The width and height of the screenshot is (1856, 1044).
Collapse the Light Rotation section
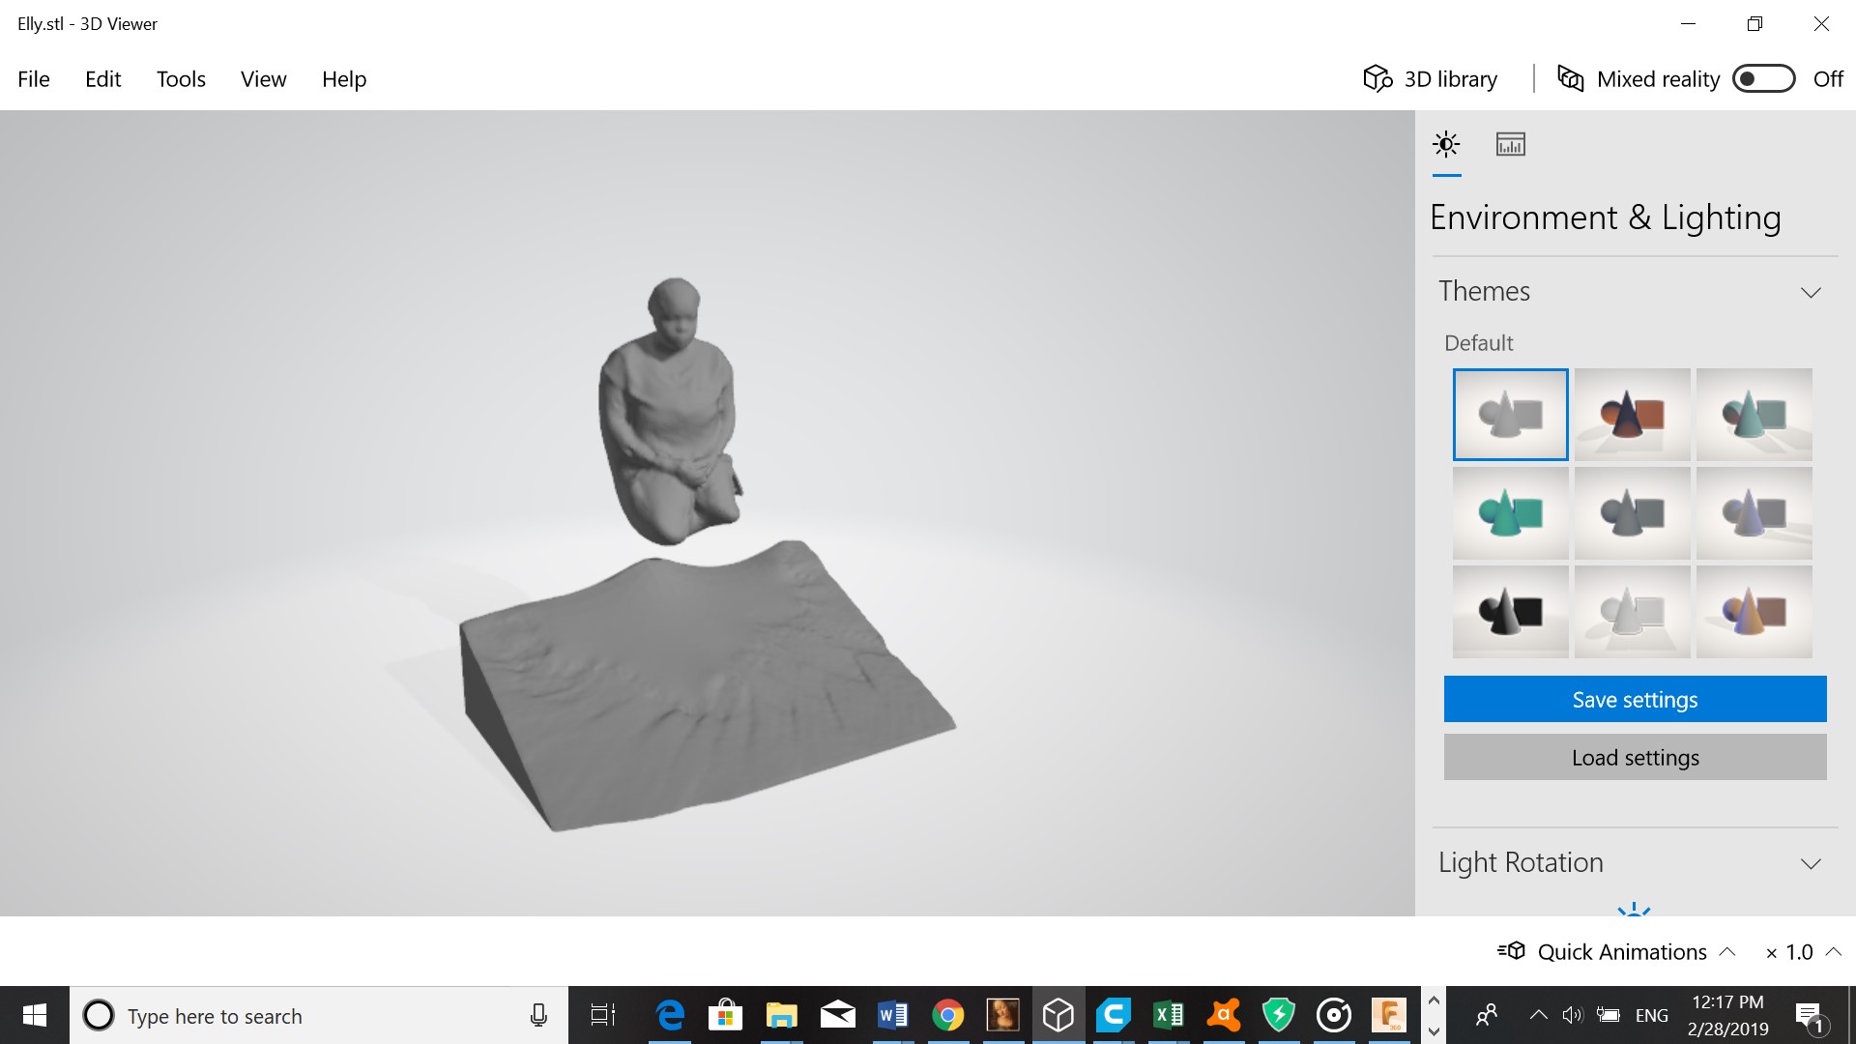1811,863
